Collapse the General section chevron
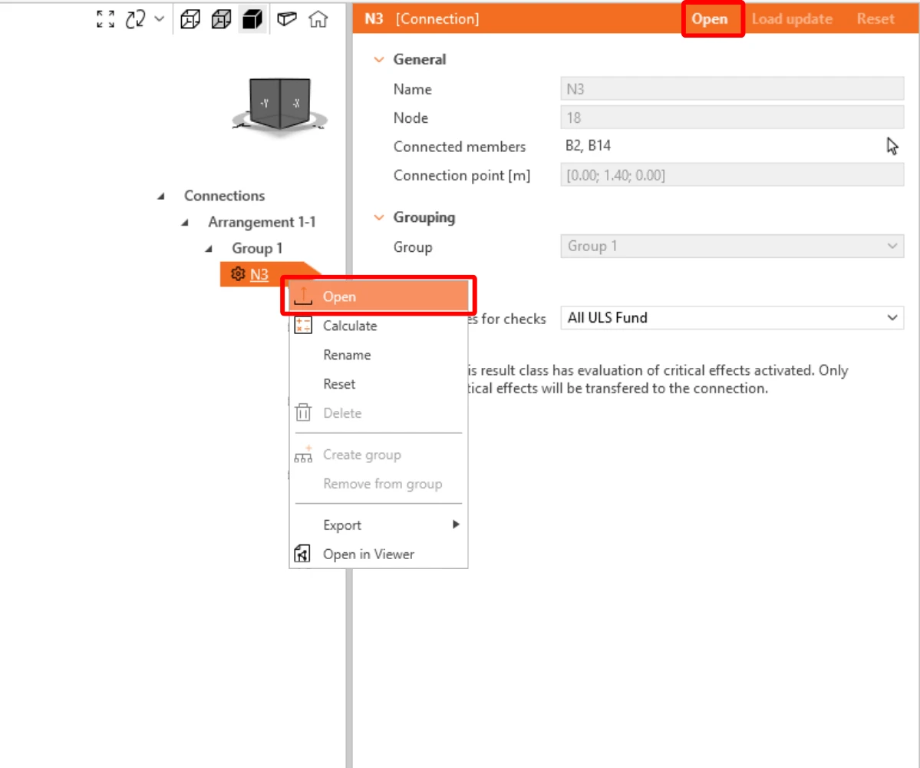 379,59
